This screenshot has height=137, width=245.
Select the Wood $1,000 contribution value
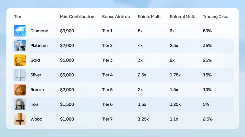67,119
